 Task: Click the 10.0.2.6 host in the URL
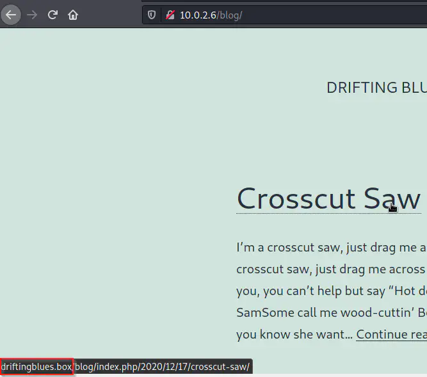(x=198, y=15)
